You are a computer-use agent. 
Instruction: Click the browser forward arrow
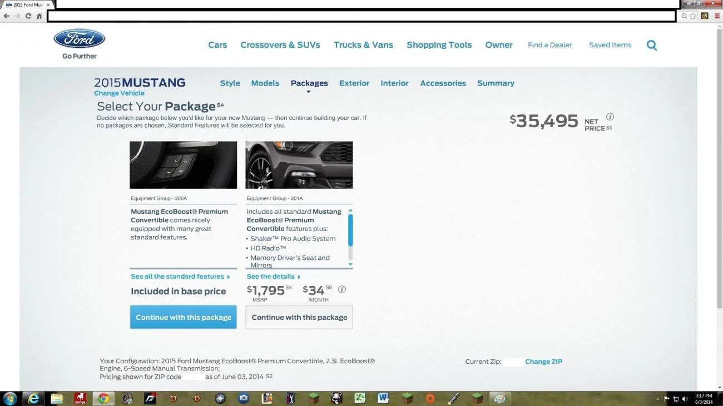pos(18,16)
